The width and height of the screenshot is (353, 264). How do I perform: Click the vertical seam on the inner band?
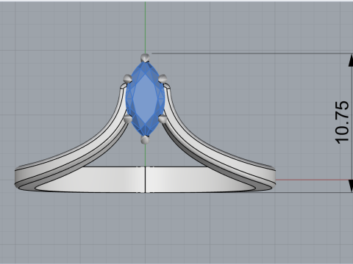pyautogui.click(x=145, y=180)
